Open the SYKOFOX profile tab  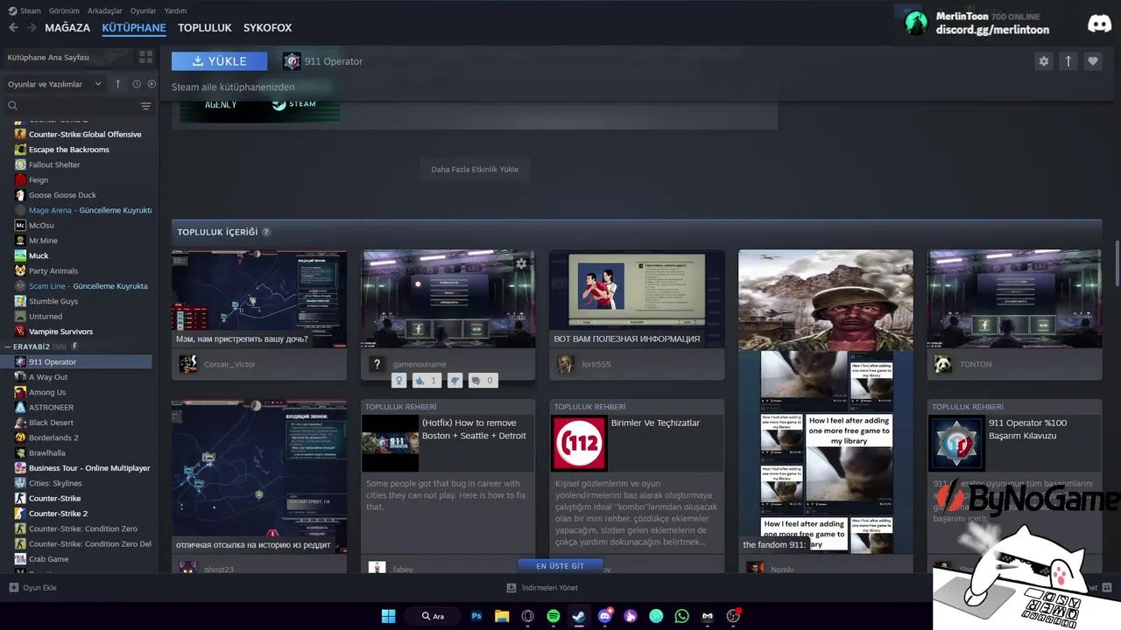click(x=267, y=28)
